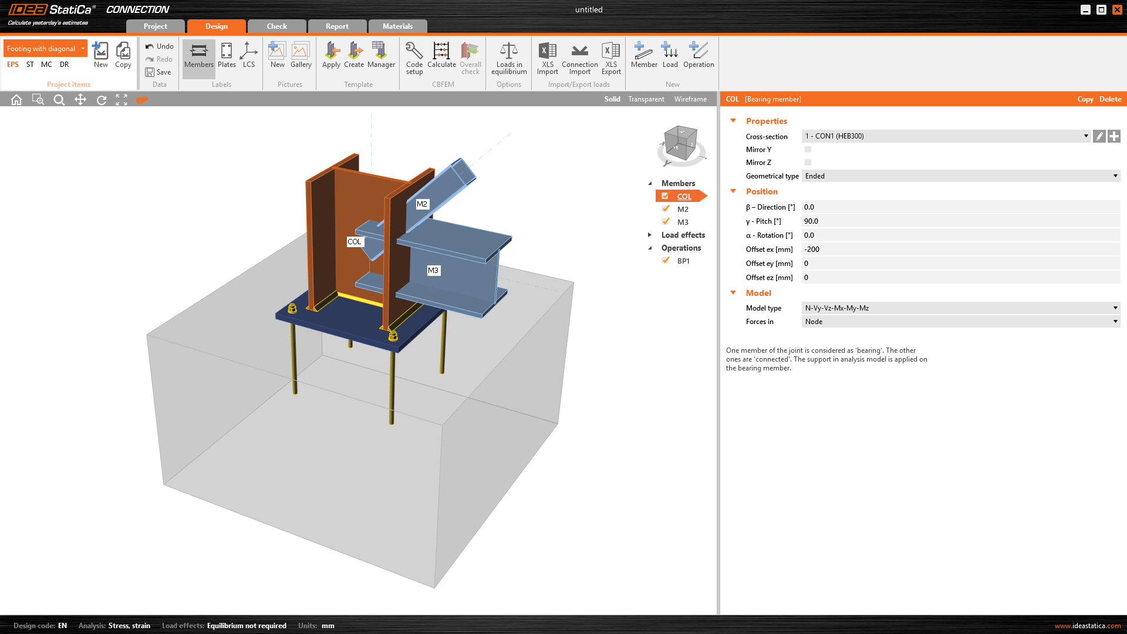Open the Model type dropdown
This screenshot has height=634, width=1127.
[960, 308]
